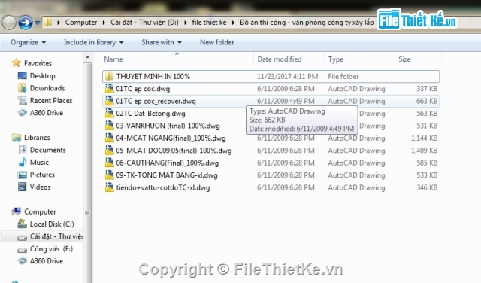
Task: Select 05-MCAT DOC09.05(final)_100%.dwg file icon
Action: pos(109,151)
